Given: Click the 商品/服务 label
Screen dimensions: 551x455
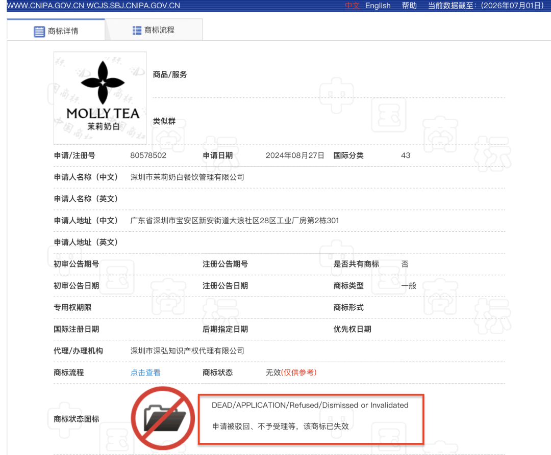Looking at the screenshot, I should [x=170, y=74].
